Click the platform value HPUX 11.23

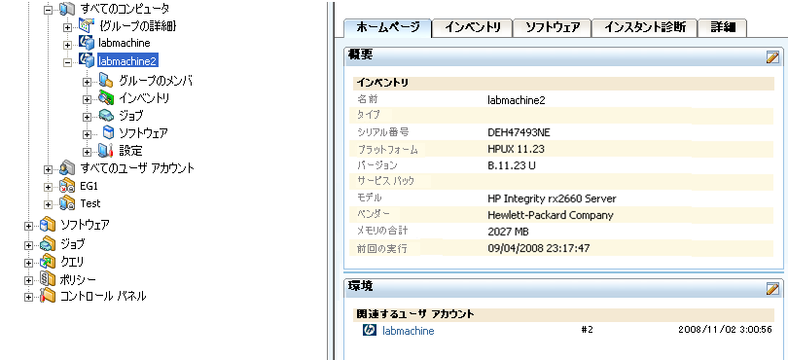517,149
